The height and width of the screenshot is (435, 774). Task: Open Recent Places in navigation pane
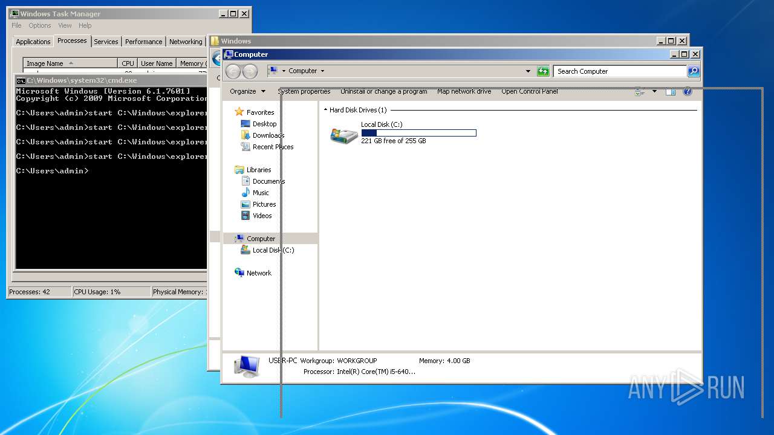[x=267, y=147]
